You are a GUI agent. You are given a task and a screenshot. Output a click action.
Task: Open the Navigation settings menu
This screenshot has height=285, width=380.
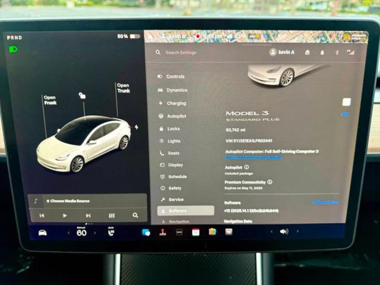click(x=176, y=221)
